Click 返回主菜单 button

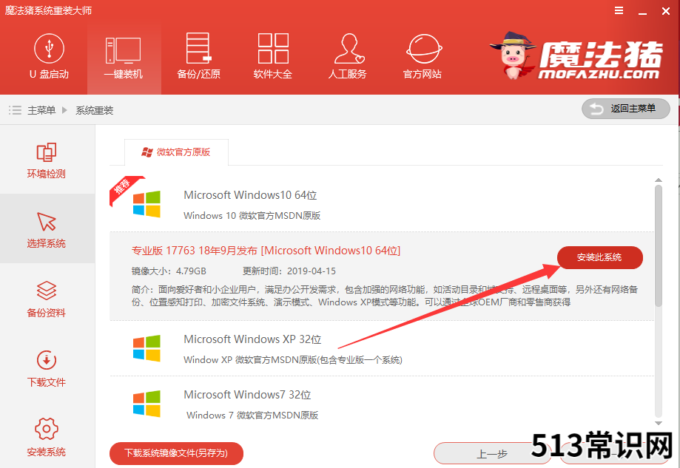pos(626,109)
